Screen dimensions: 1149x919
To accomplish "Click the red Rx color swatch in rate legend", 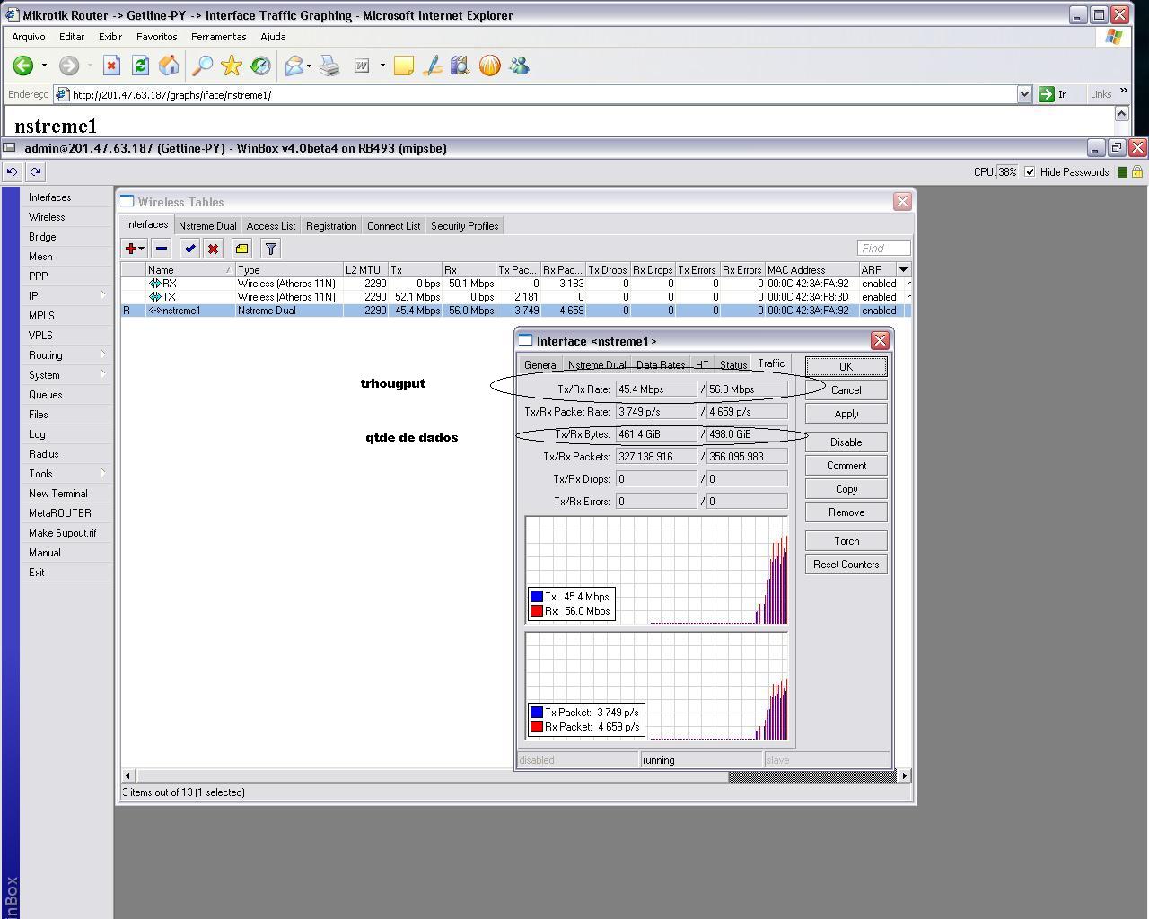I will (537, 611).
